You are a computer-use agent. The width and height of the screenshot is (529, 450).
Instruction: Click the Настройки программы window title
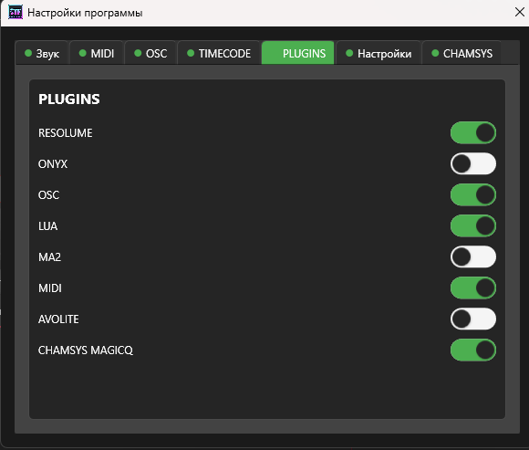[x=85, y=13]
